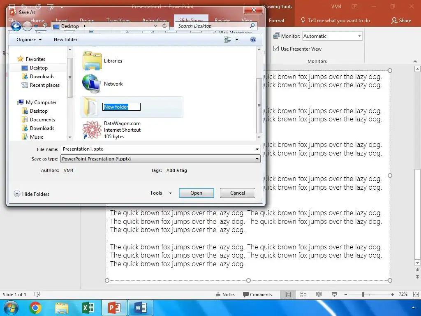Open the Organize dropdown menu

tap(29, 39)
